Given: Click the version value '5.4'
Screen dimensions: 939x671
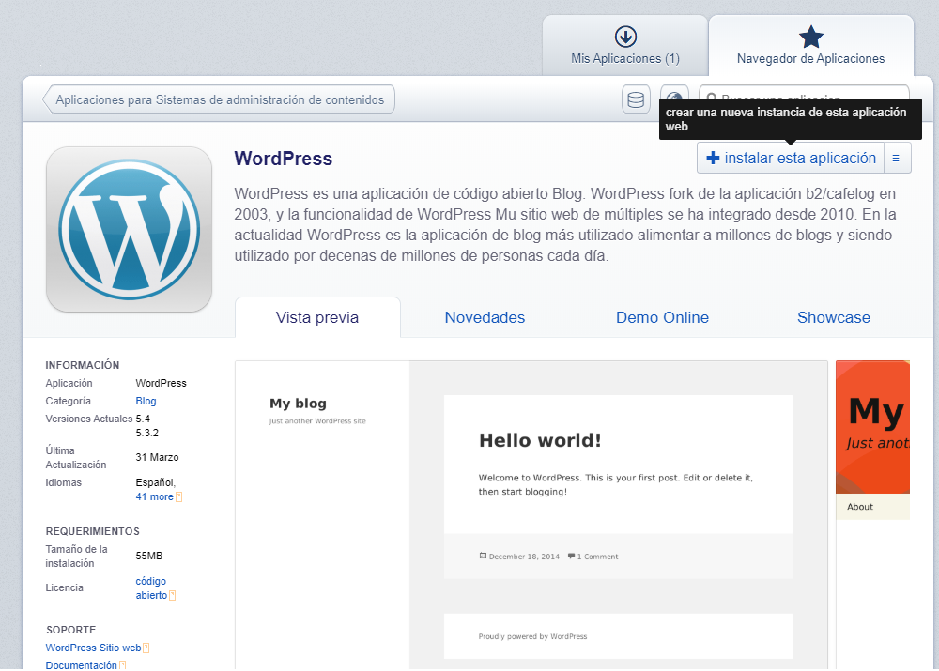Looking at the screenshot, I should 143,419.
